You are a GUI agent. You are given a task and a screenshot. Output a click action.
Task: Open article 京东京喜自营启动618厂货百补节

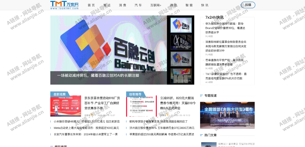point(102,103)
